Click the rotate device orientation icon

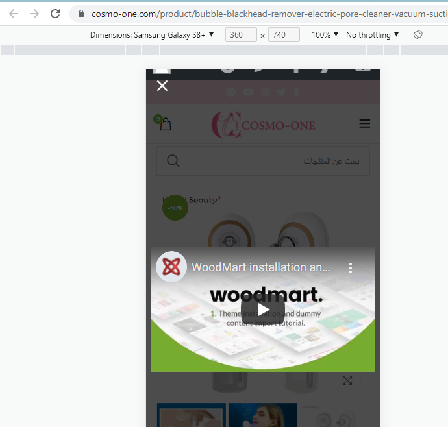pos(417,34)
